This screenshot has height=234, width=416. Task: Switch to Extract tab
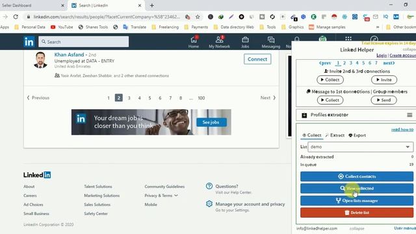pyautogui.click(x=335, y=135)
